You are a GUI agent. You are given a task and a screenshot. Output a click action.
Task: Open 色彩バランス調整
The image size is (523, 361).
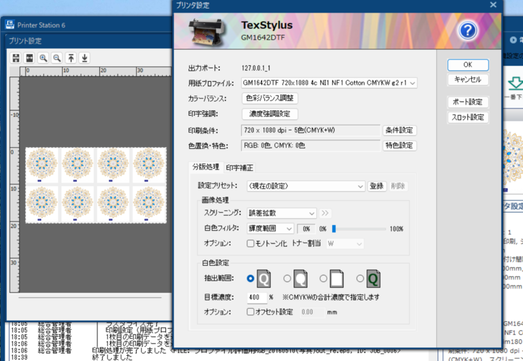(x=269, y=98)
